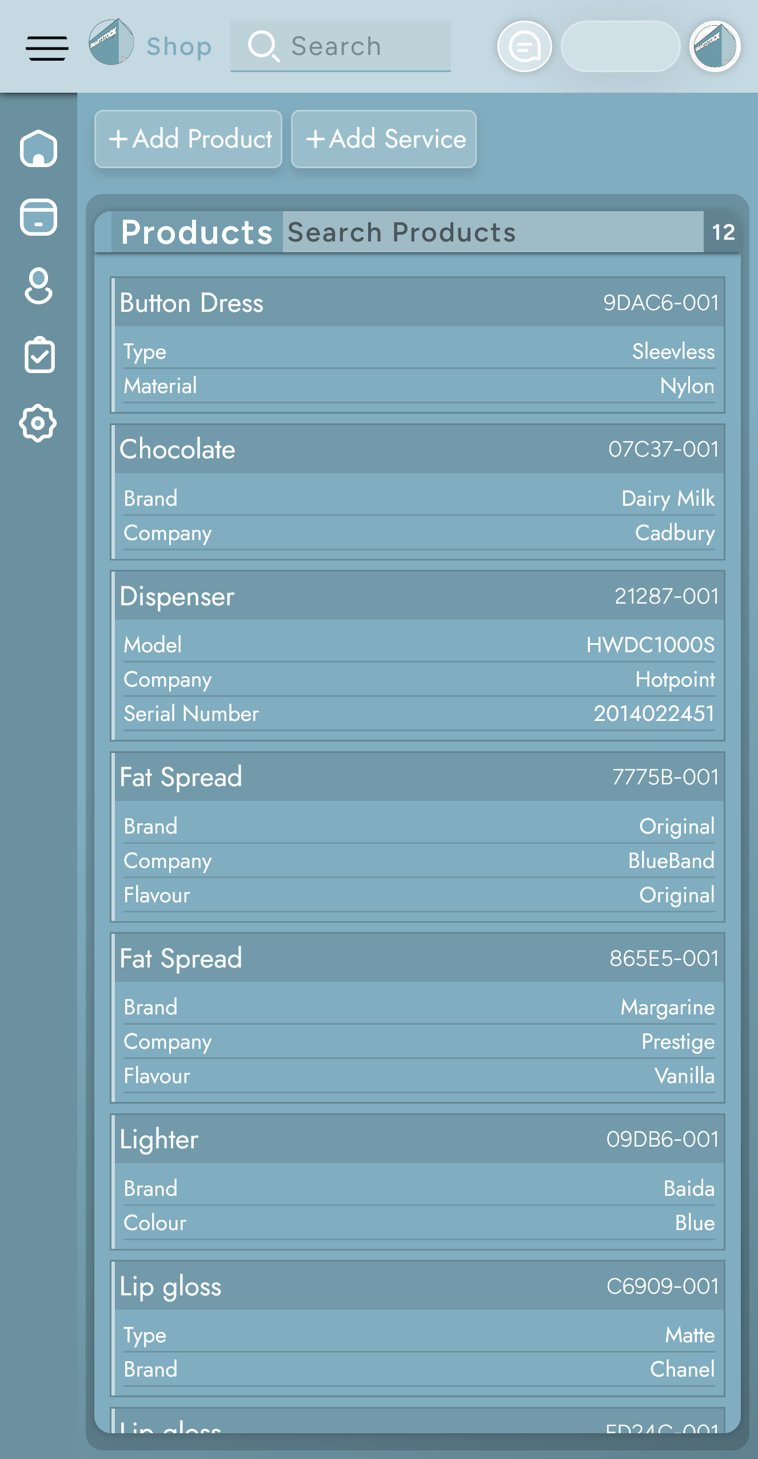Open the Lighter product entry
Image resolution: width=758 pixels, height=1459 pixels.
click(x=417, y=1139)
